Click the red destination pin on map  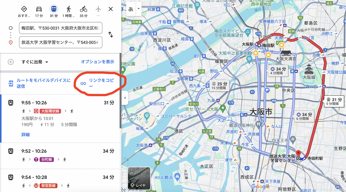tap(299, 154)
